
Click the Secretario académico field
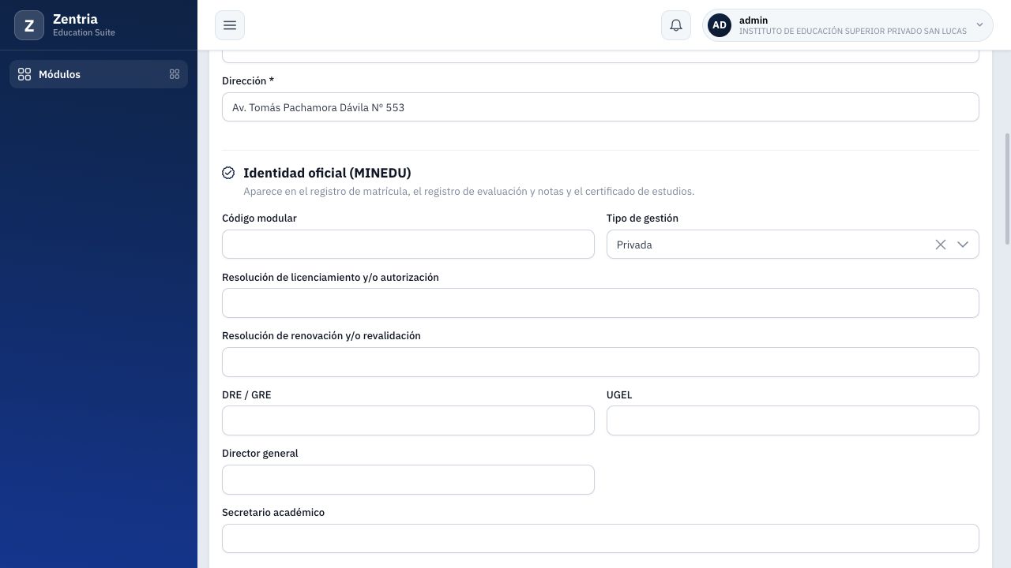coord(600,538)
